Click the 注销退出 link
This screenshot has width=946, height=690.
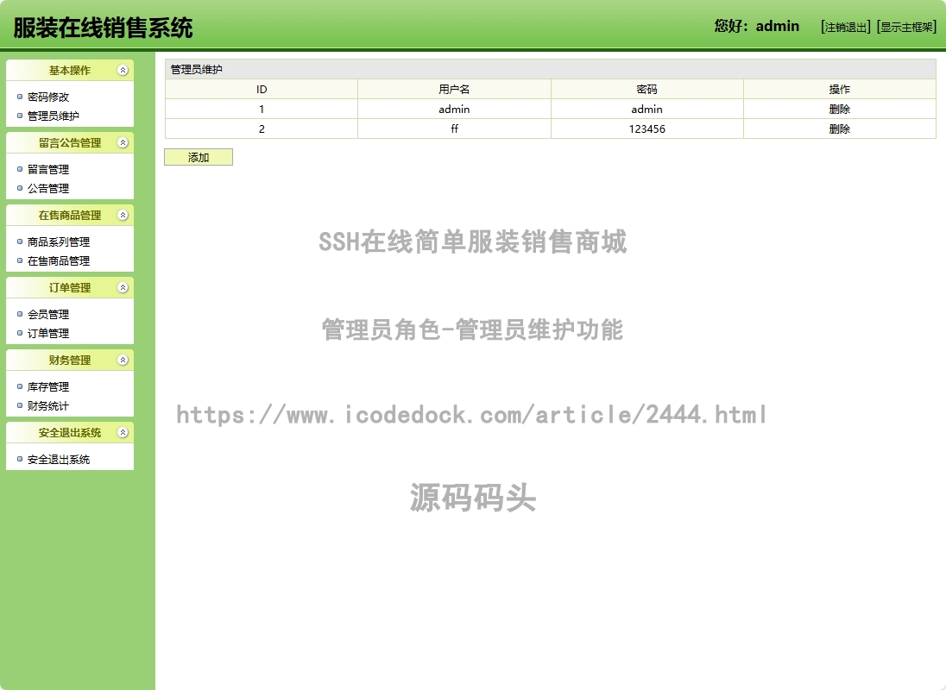845,27
